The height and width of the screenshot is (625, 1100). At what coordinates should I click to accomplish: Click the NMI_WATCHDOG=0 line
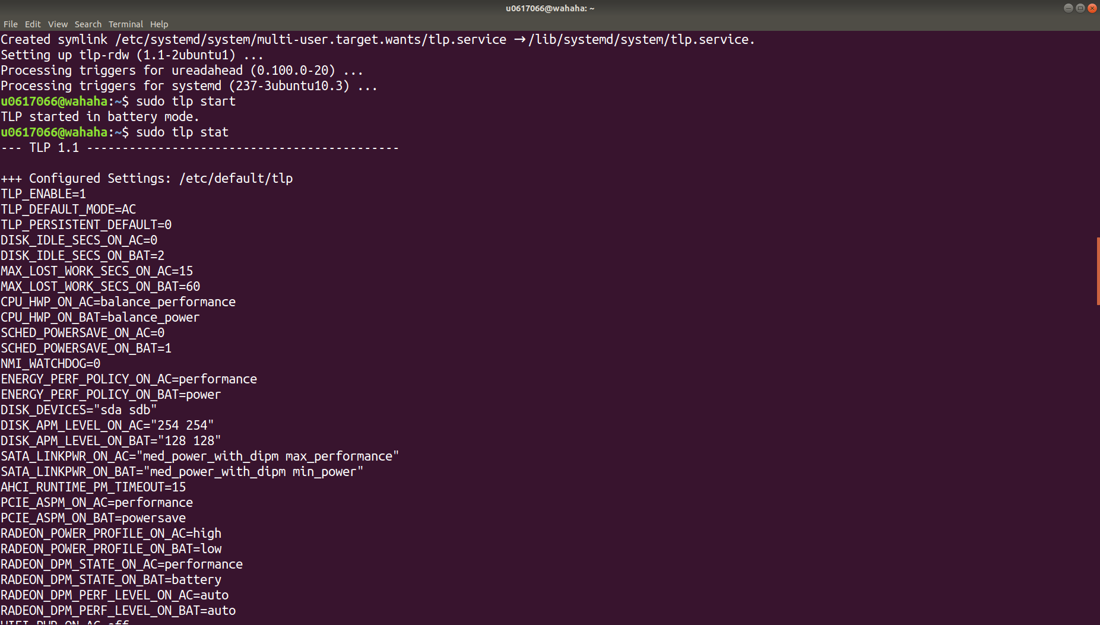[50, 364]
